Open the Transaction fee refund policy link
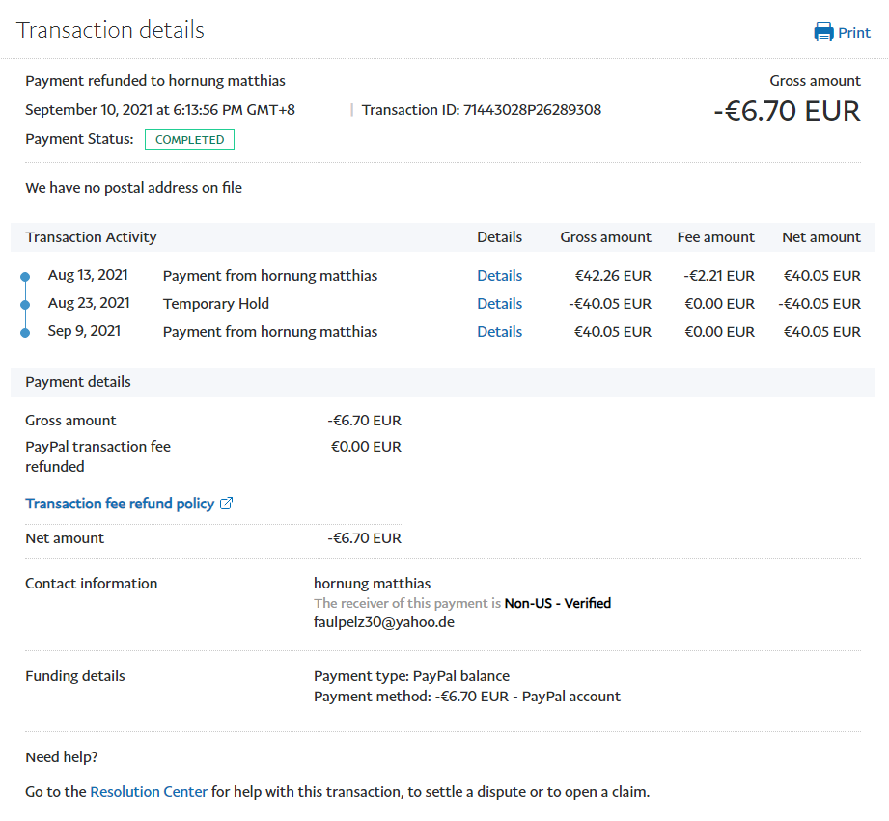Image resolution: width=889 pixels, height=821 pixels. [120, 504]
